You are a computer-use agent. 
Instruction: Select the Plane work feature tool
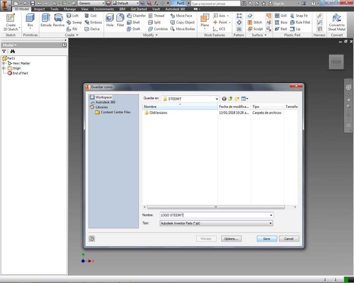coord(205,21)
